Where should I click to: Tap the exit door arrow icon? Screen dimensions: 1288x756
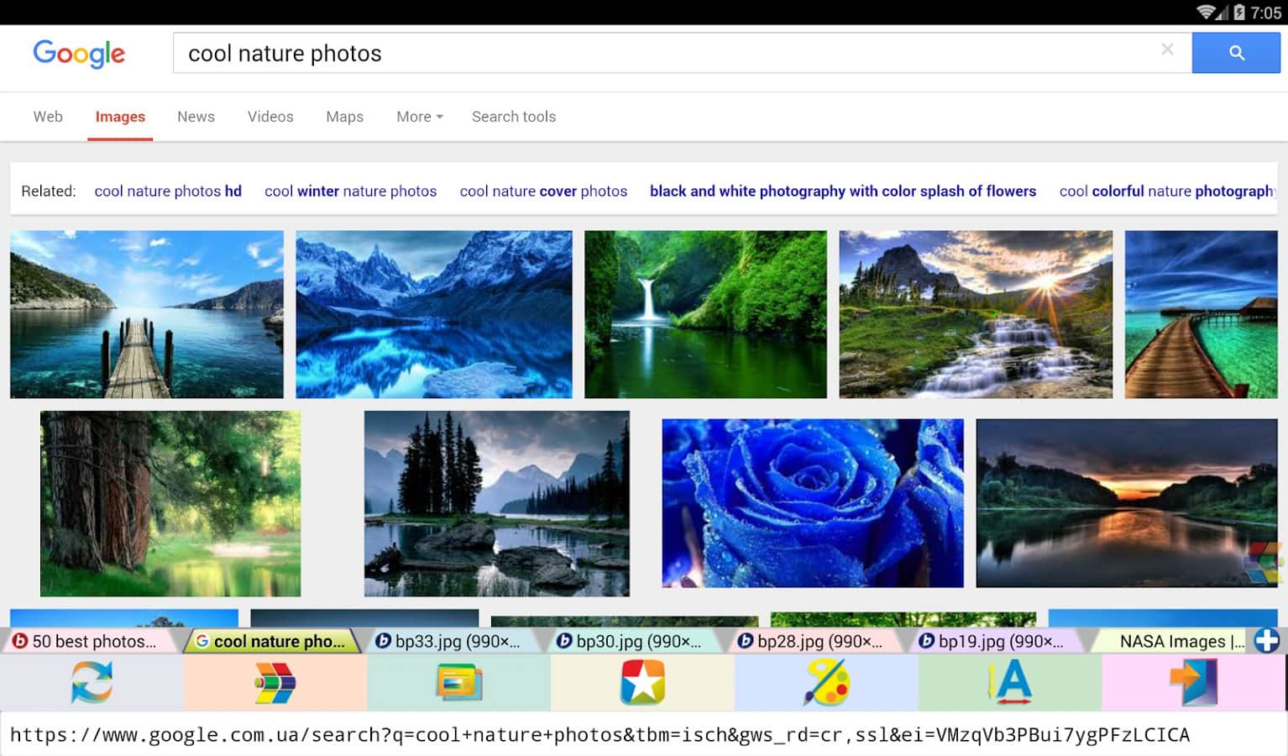point(1193,682)
